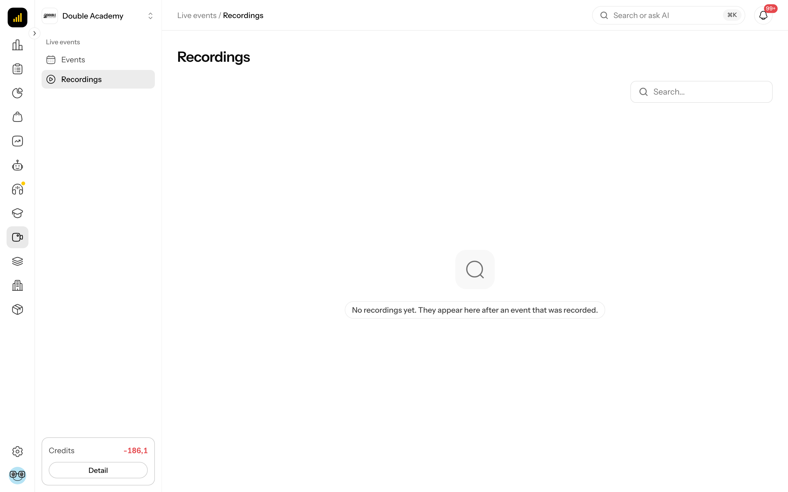This screenshot has height=492, width=788.
Task: Expand the sidebar with the chevron arrow
Action: point(34,33)
